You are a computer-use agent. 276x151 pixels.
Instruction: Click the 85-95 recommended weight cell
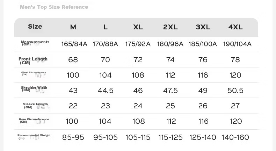pos(73,137)
